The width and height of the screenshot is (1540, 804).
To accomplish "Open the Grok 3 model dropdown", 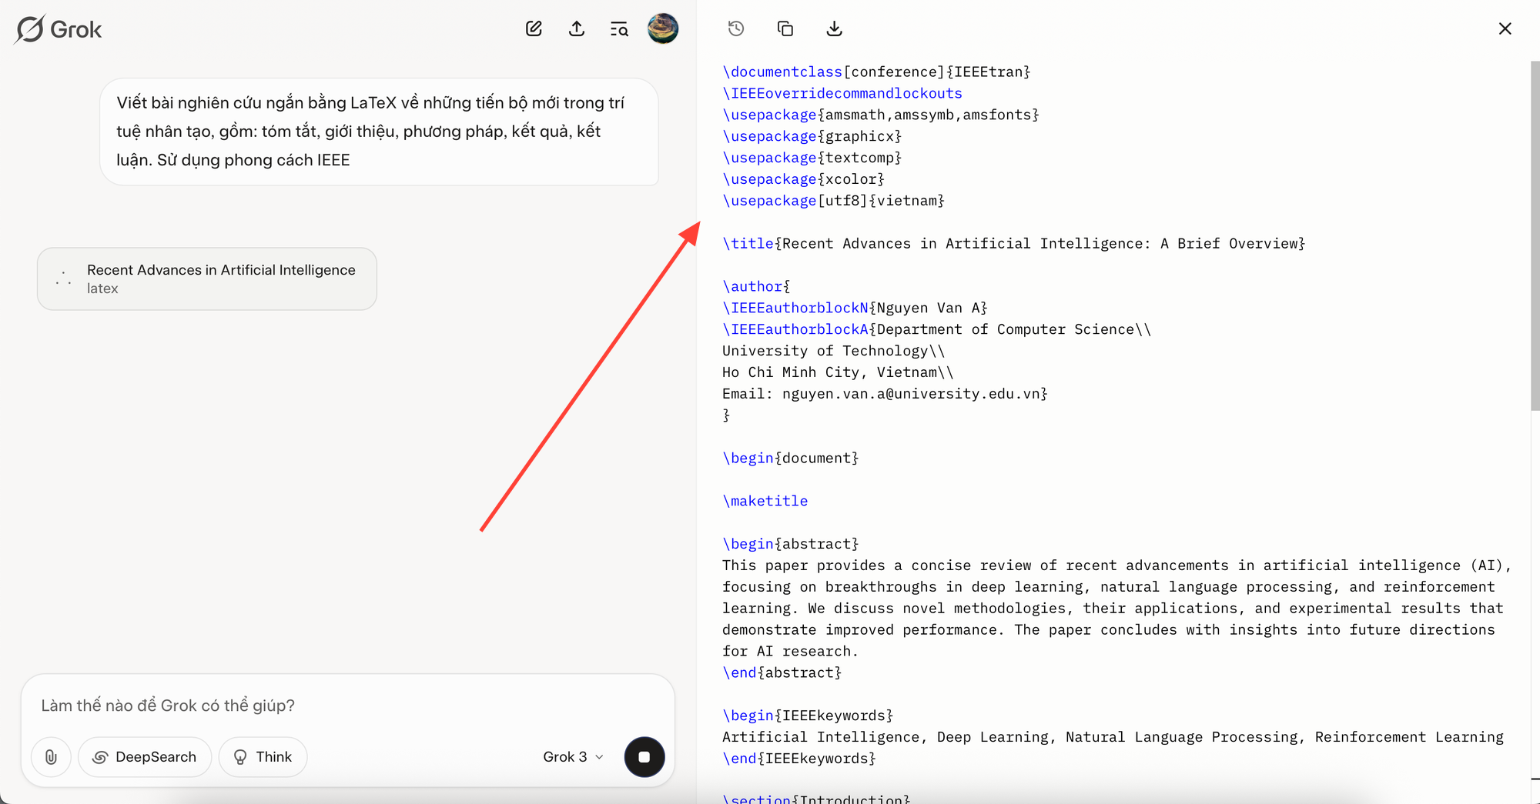I will (573, 757).
